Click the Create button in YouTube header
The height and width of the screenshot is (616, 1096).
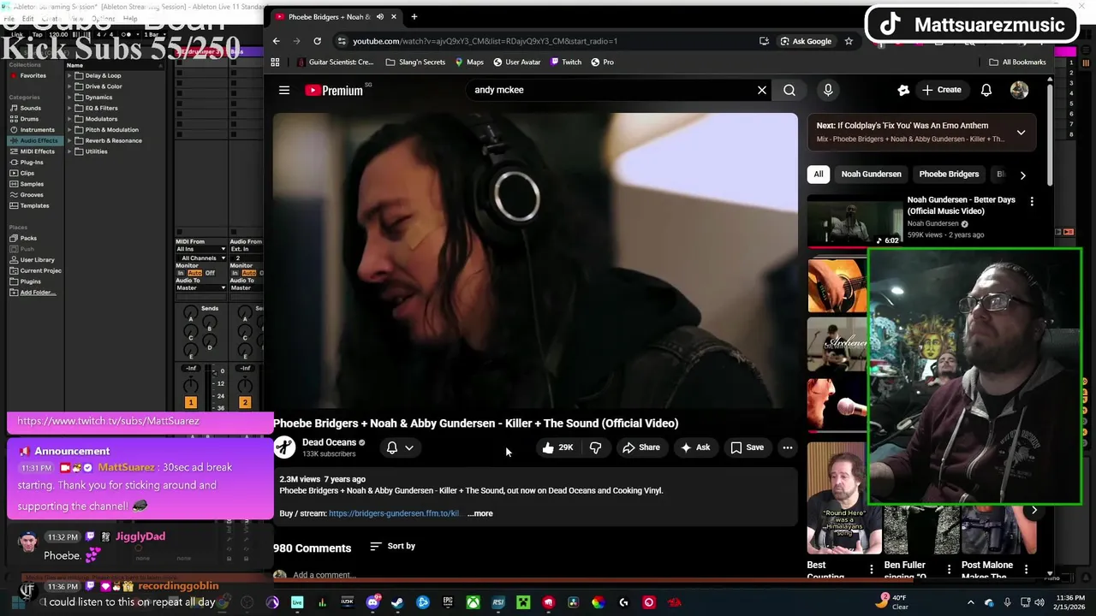(942, 90)
